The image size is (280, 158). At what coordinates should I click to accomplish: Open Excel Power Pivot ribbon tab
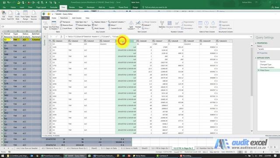tap(123, 7)
